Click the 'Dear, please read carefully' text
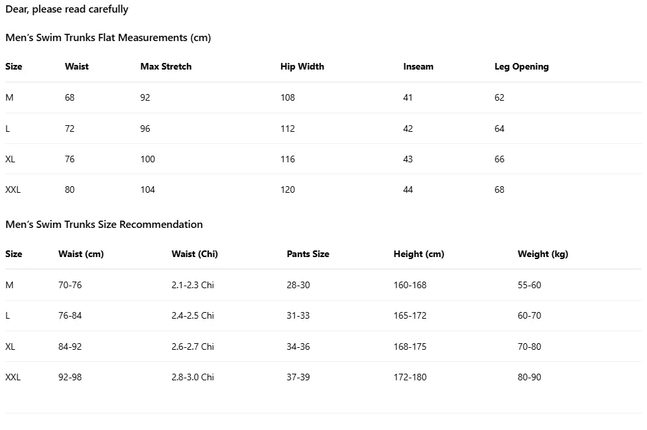 coord(67,9)
